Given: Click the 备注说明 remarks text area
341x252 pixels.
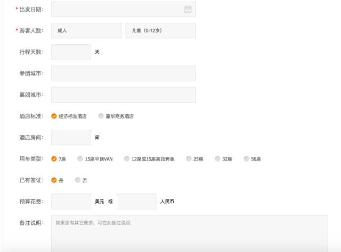Looking at the screenshot, I should coord(190,233).
